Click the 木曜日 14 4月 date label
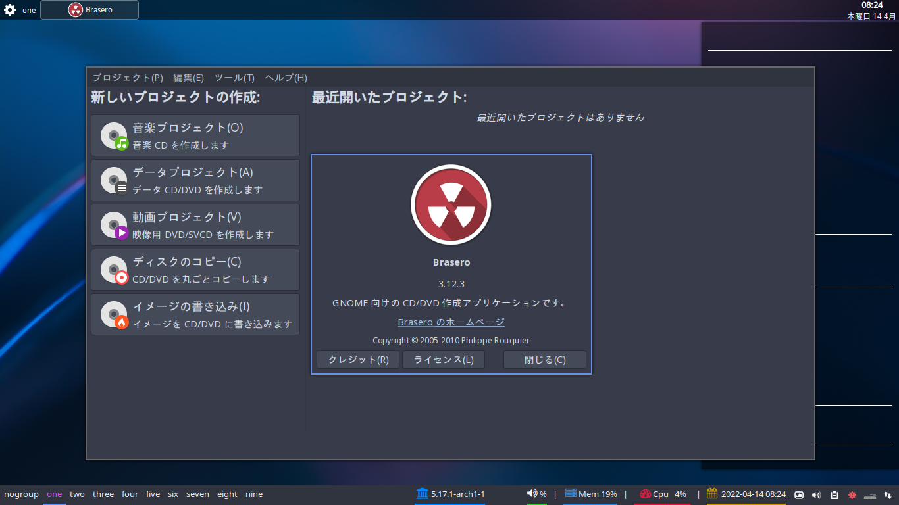The height and width of the screenshot is (505, 899). pyautogui.click(x=871, y=16)
